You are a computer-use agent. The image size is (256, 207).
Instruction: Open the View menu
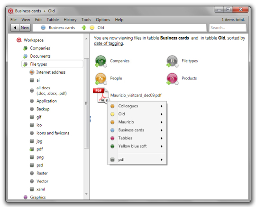pos(26,20)
